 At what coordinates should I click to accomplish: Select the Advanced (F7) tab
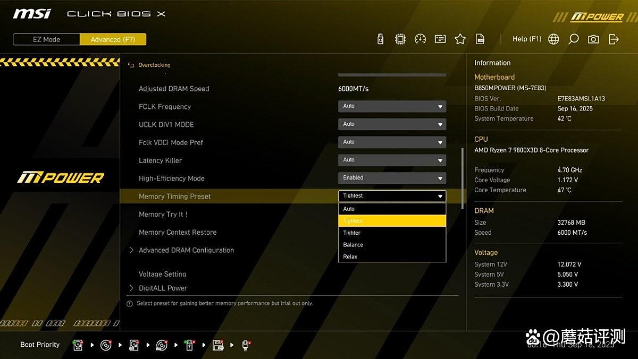pyautogui.click(x=113, y=39)
